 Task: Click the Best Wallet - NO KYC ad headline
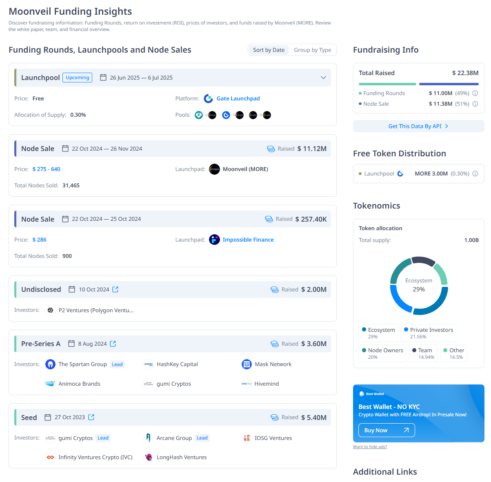[389, 406]
